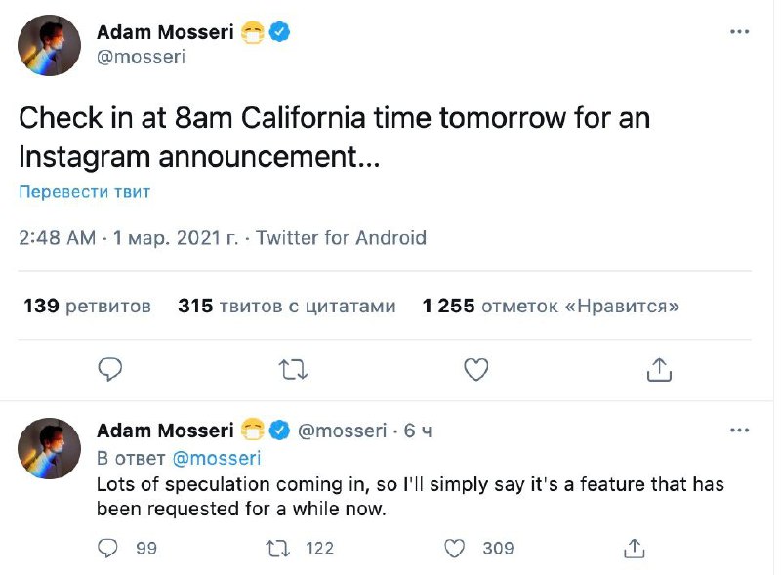The image size is (781, 575).
Task: Open the avatar on the reply tweet
Action: [50, 448]
